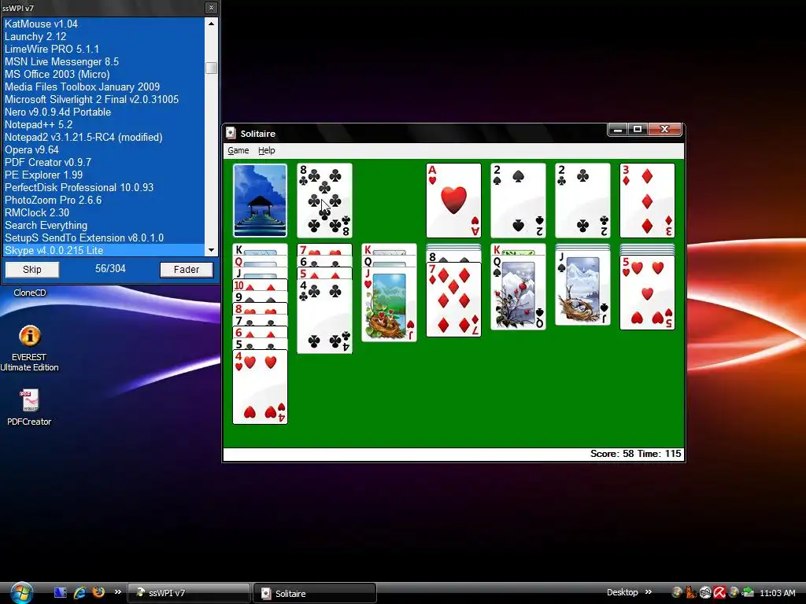Select 'Notepad2 v3.1.21.5-RC4 (modified)' entry
Viewport: 806px width, 604px height.
coord(104,137)
